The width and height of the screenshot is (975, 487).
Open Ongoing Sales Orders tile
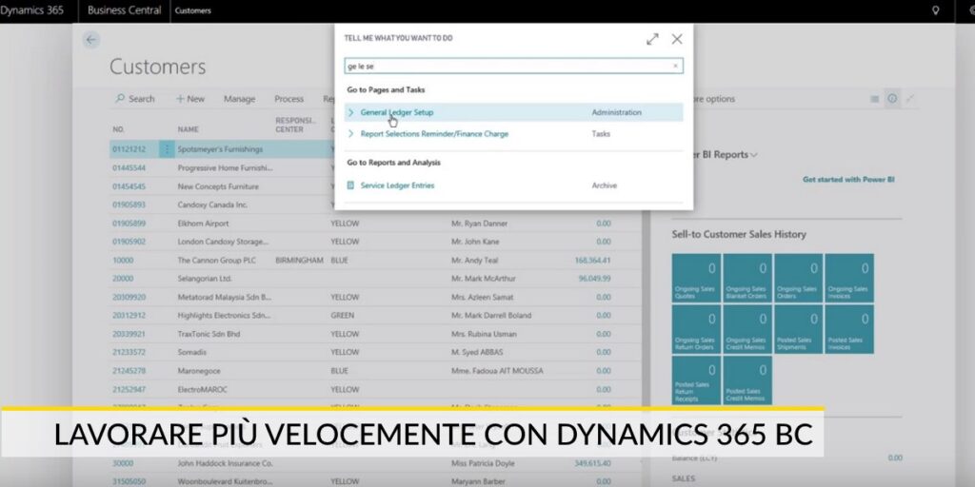(x=799, y=278)
